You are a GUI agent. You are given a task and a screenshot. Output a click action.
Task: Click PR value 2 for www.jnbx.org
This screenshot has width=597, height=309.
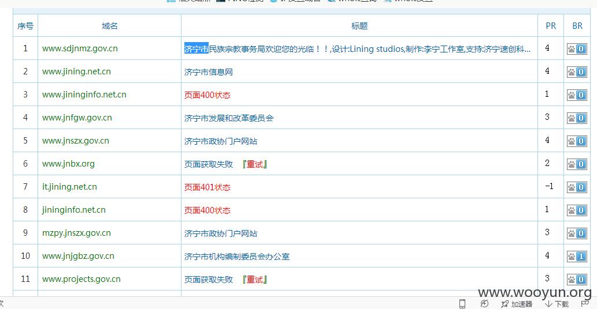click(x=547, y=163)
